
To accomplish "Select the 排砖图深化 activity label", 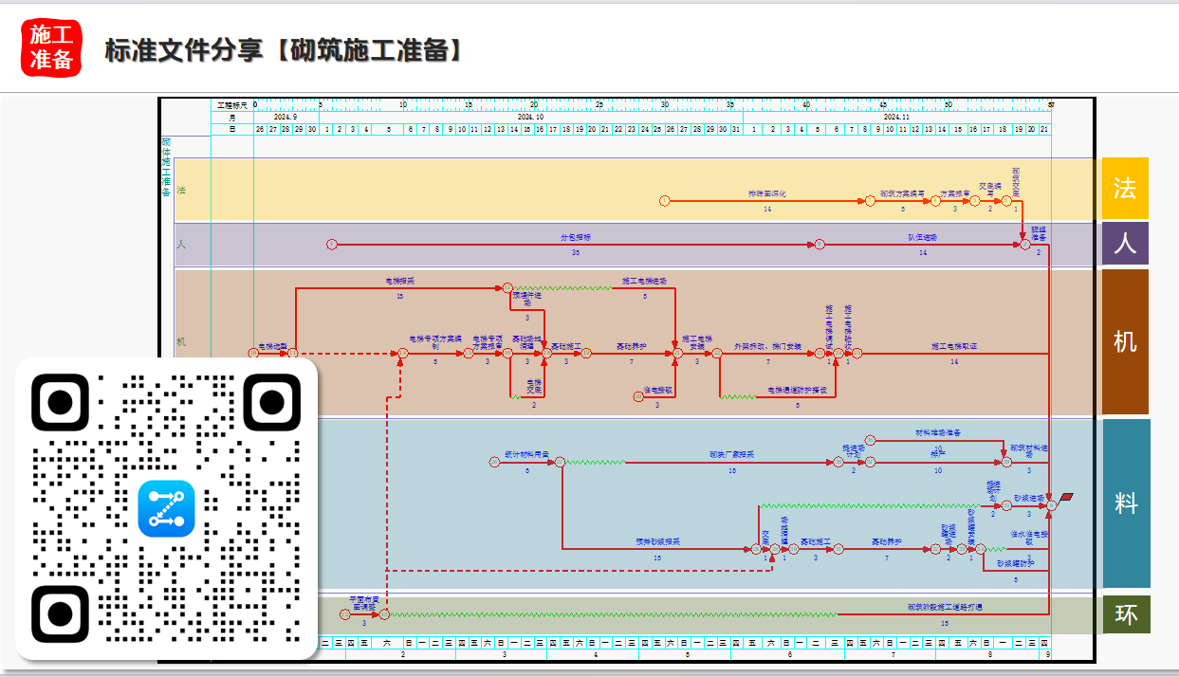I will (766, 193).
